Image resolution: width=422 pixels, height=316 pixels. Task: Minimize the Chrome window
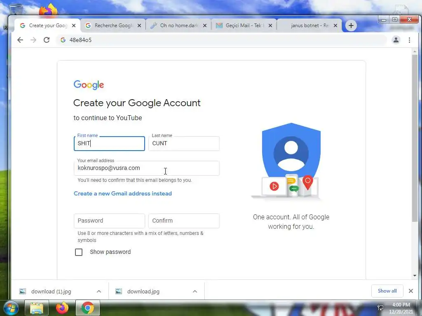click(x=384, y=20)
